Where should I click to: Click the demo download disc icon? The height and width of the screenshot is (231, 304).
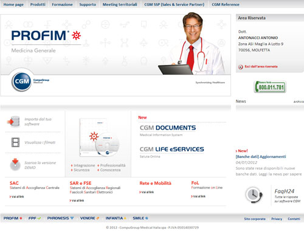15,165
